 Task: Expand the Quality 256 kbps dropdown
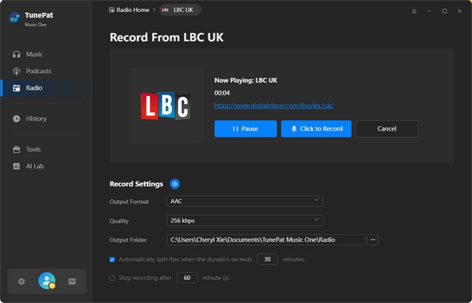pos(245,220)
